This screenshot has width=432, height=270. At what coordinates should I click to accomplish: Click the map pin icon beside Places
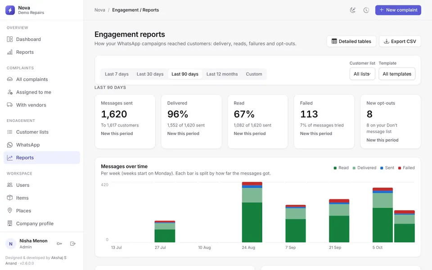click(x=9, y=211)
